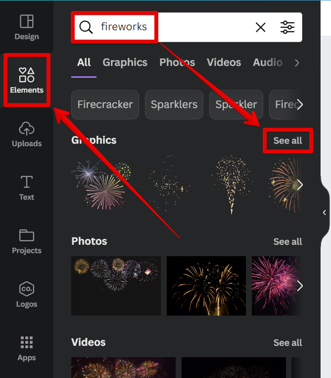
Task: Open the Apps grid panel
Action: tap(27, 348)
